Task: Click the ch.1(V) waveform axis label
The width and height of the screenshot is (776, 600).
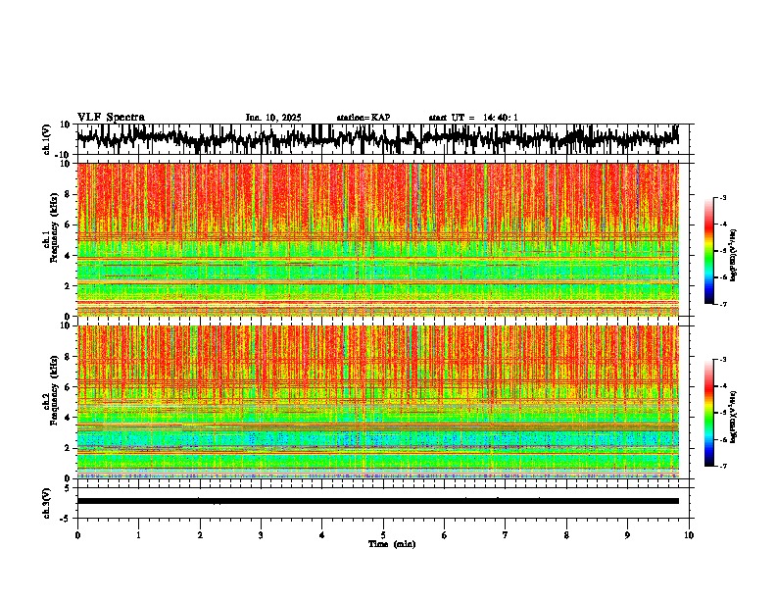Action: pos(47,139)
